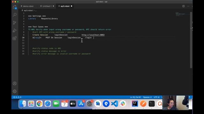Close ep3.robot tab via unsaved dot
The image size is (204, 114).
[71, 6]
